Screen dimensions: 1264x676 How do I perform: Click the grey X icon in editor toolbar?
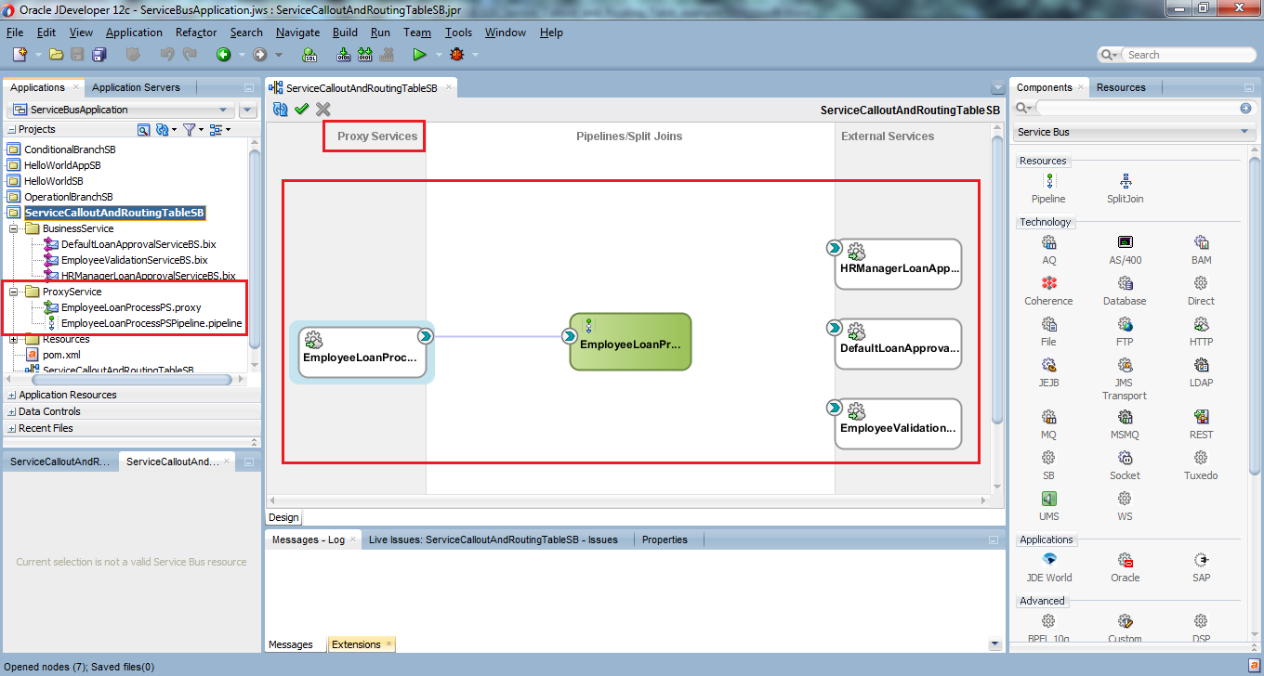(x=323, y=110)
